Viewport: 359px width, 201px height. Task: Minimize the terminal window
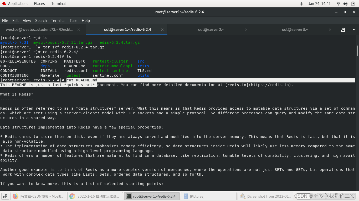point(336,12)
